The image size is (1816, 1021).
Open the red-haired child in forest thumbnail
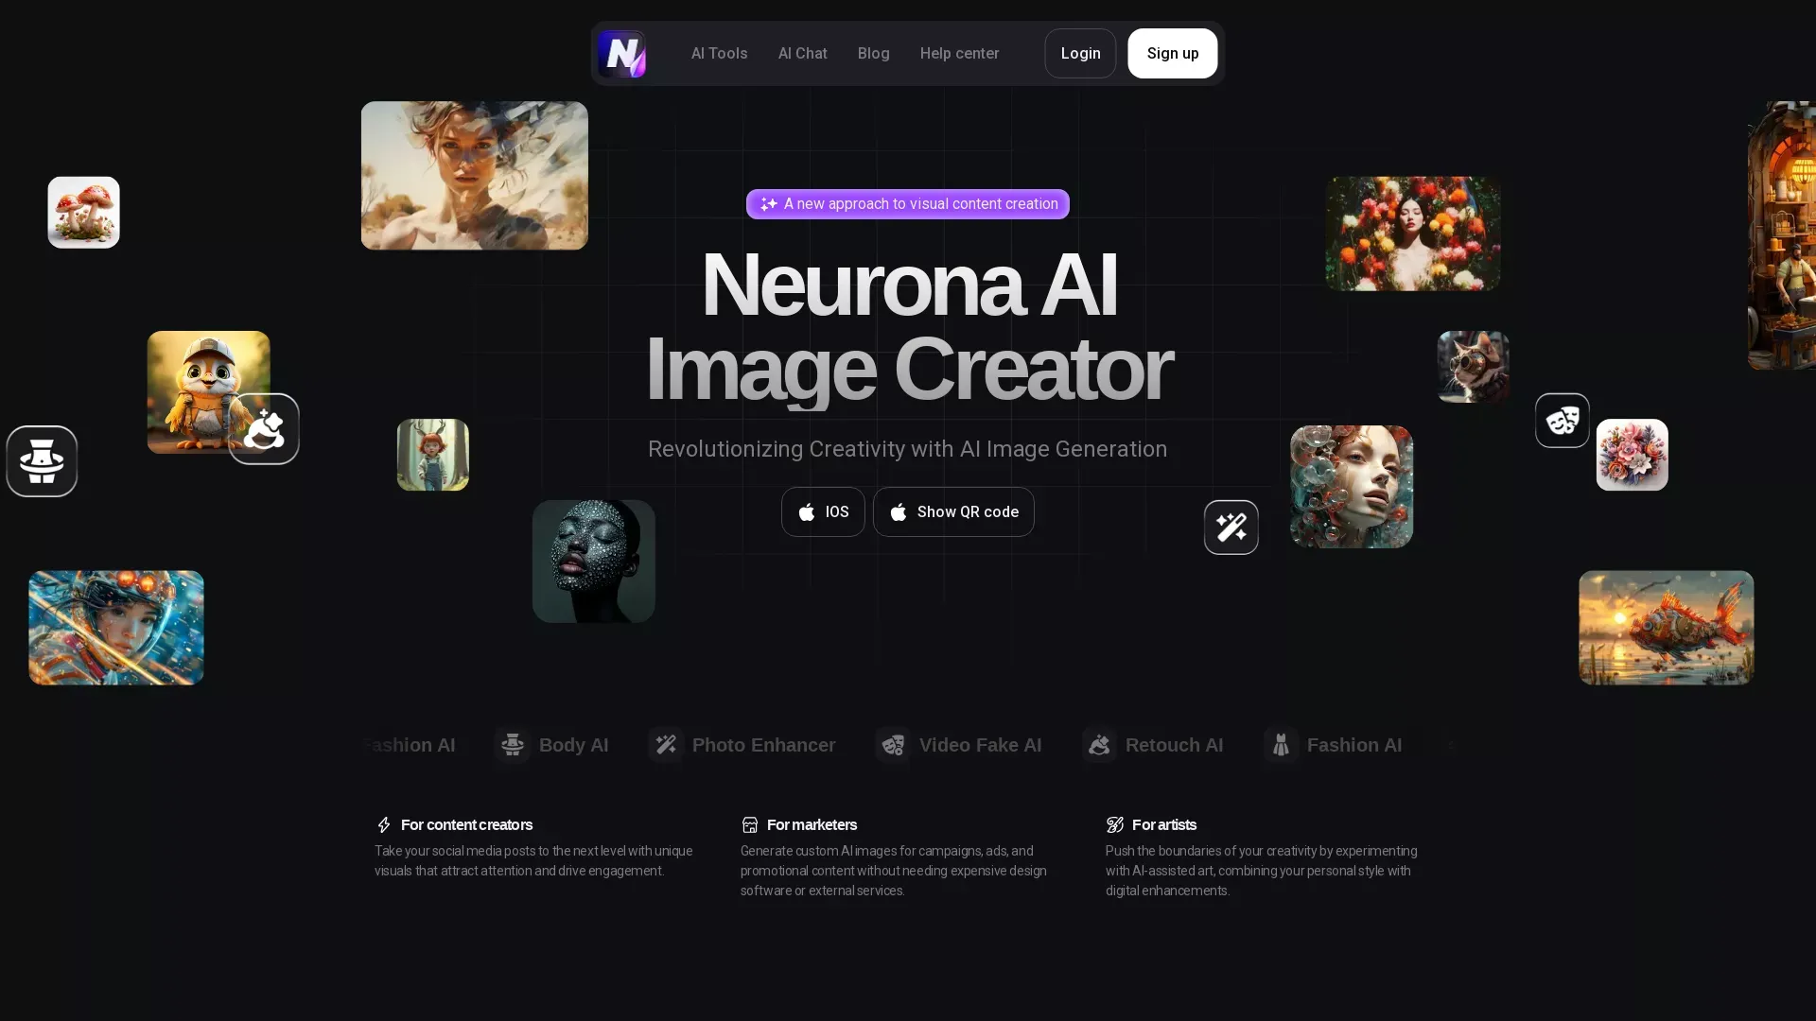[x=432, y=455]
